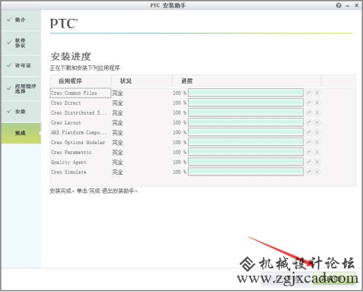
Task: Select the MKS Platform Compo... application name
Action: coord(79,132)
